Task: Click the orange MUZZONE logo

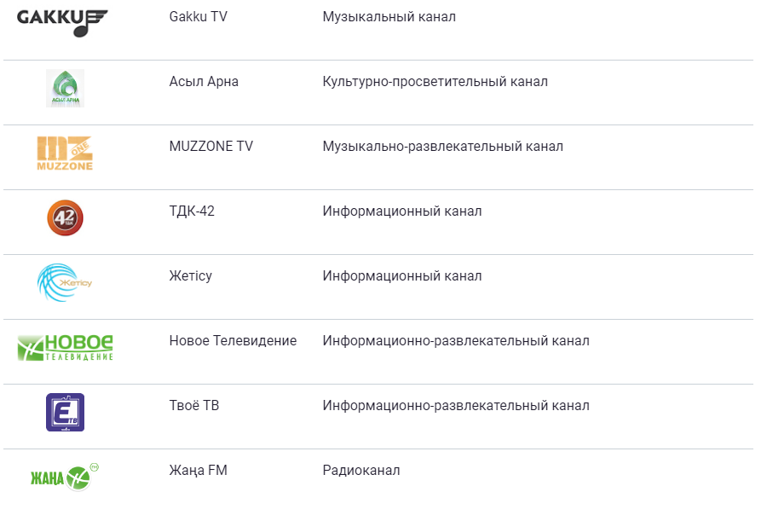Action: [65, 153]
